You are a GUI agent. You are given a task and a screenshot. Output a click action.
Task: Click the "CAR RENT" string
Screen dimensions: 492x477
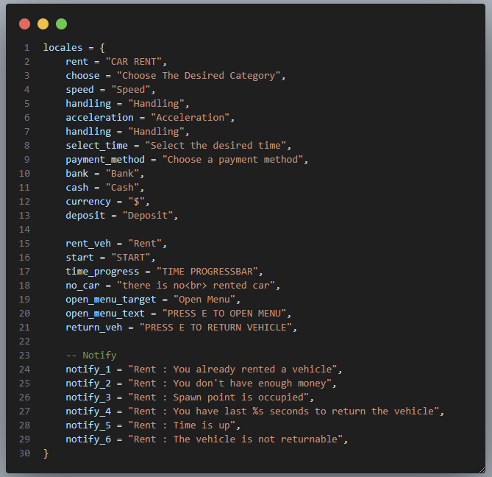134,62
